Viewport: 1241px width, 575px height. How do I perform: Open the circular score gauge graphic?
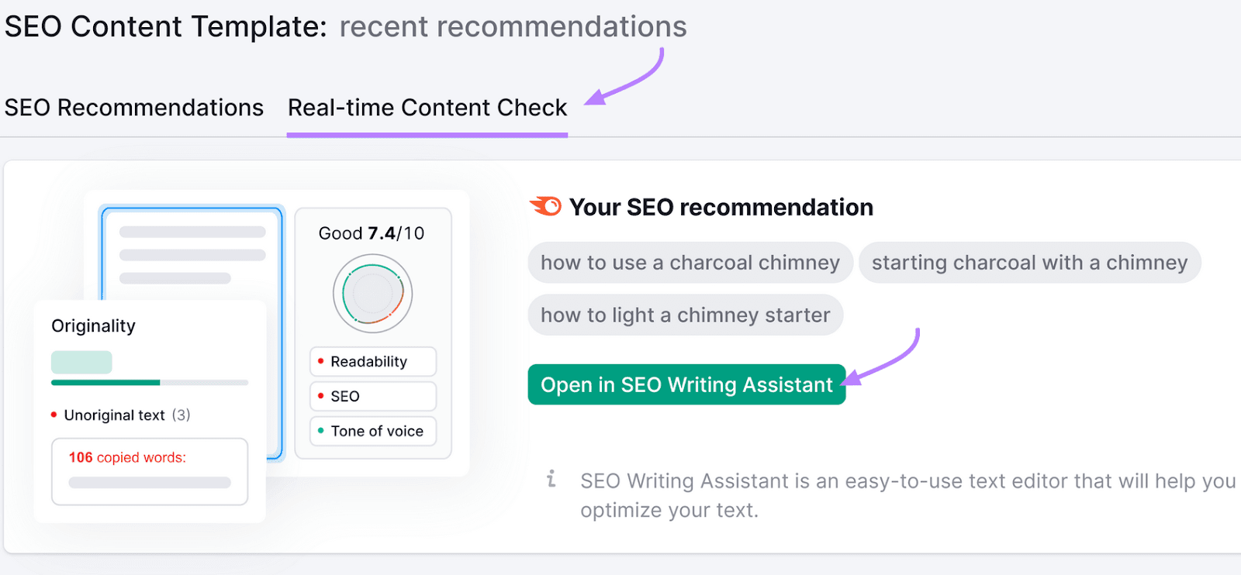372,293
